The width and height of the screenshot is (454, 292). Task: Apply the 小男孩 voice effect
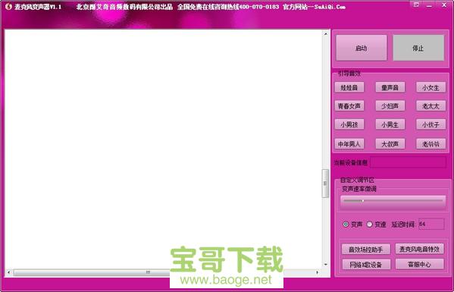349,124
